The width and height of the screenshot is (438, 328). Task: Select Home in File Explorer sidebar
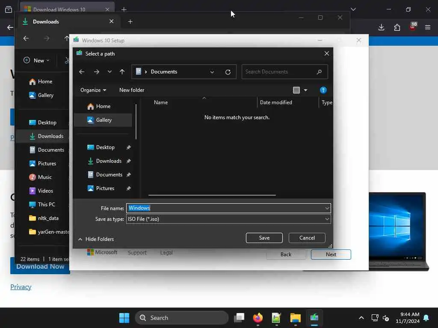[41, 82]
